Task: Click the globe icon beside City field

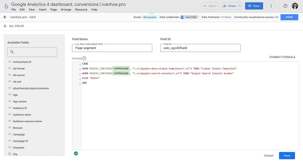Action: (10, 154)
